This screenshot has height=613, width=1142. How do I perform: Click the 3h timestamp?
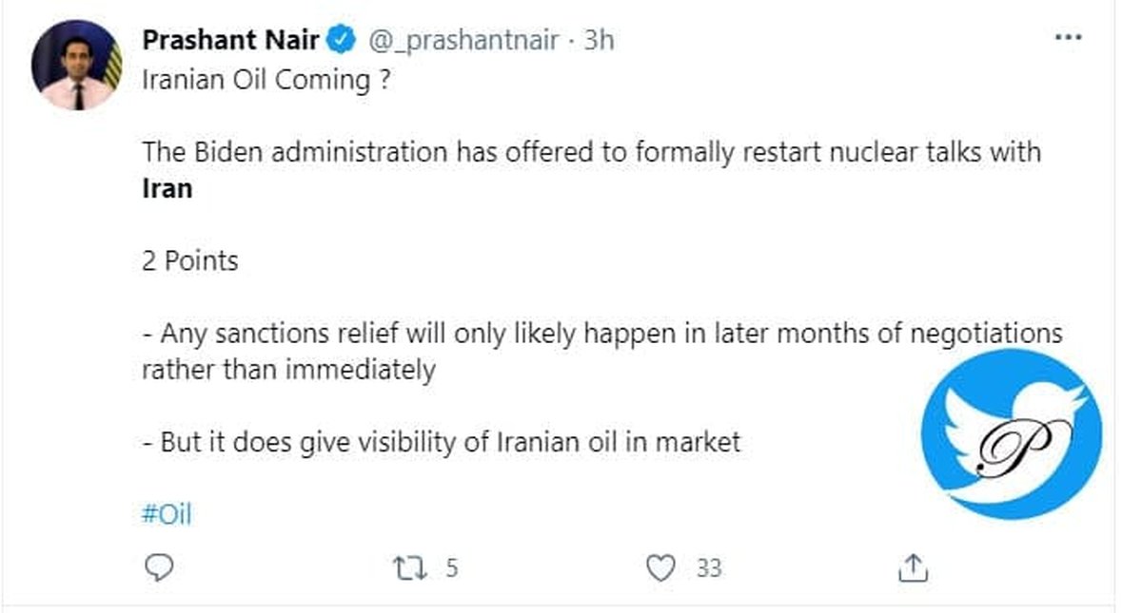coord(598,41)
